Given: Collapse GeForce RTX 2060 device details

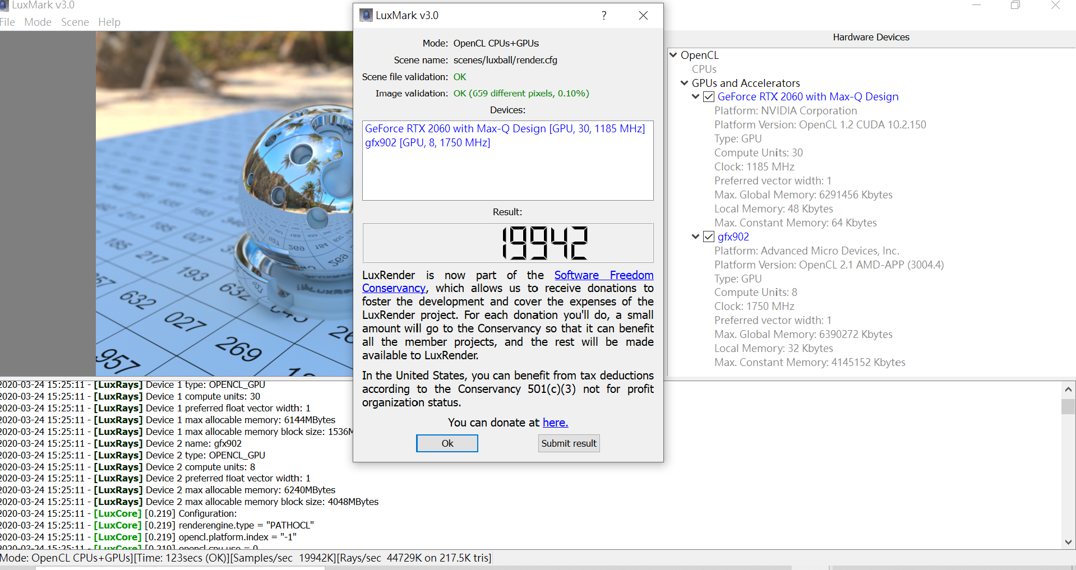Looking at the screenshot, I should [x=696, y=97].
